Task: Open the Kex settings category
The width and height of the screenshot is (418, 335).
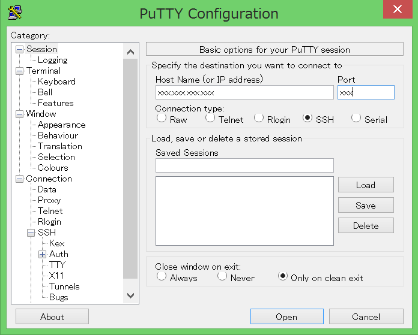Action: point(57,243)
